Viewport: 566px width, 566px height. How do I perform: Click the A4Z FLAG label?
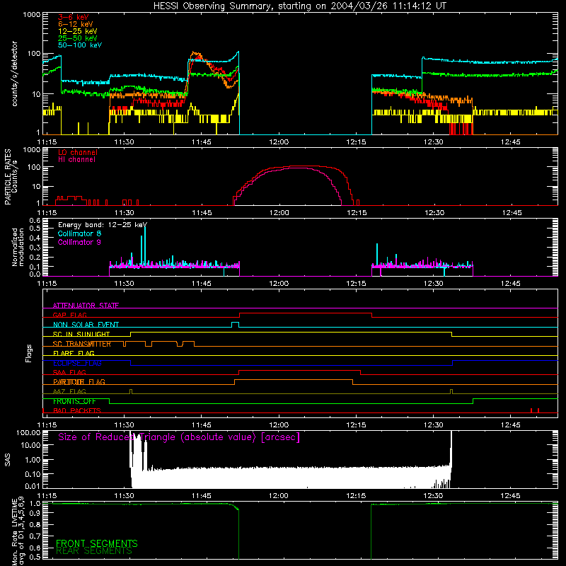point(69,391)
